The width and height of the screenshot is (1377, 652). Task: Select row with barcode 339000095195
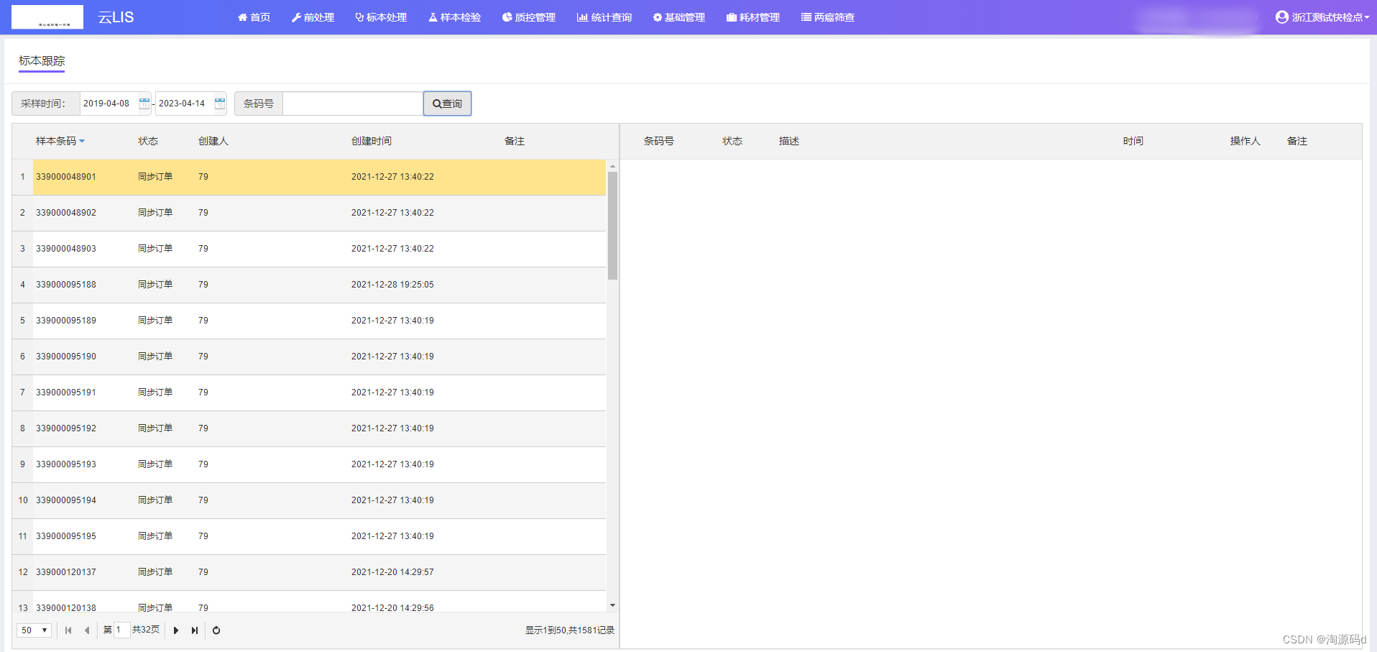[x=309, y=536]
